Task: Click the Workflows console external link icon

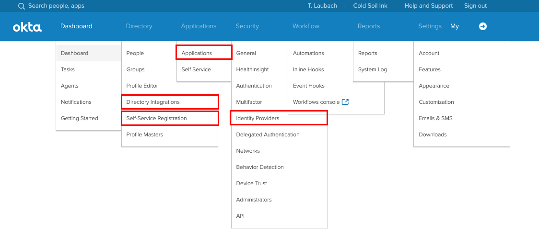Action: [345, 102]
